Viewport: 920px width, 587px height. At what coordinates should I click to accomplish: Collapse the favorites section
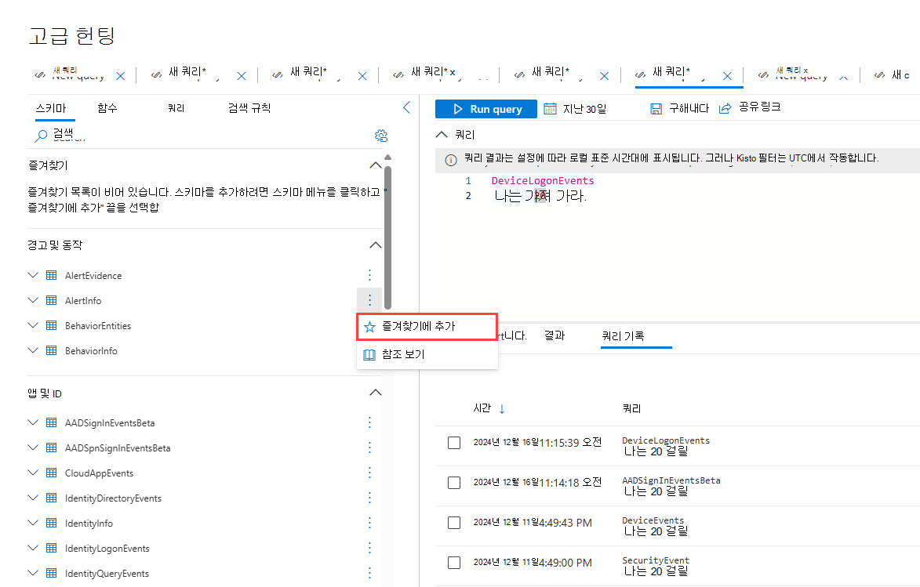pos(376,165)
